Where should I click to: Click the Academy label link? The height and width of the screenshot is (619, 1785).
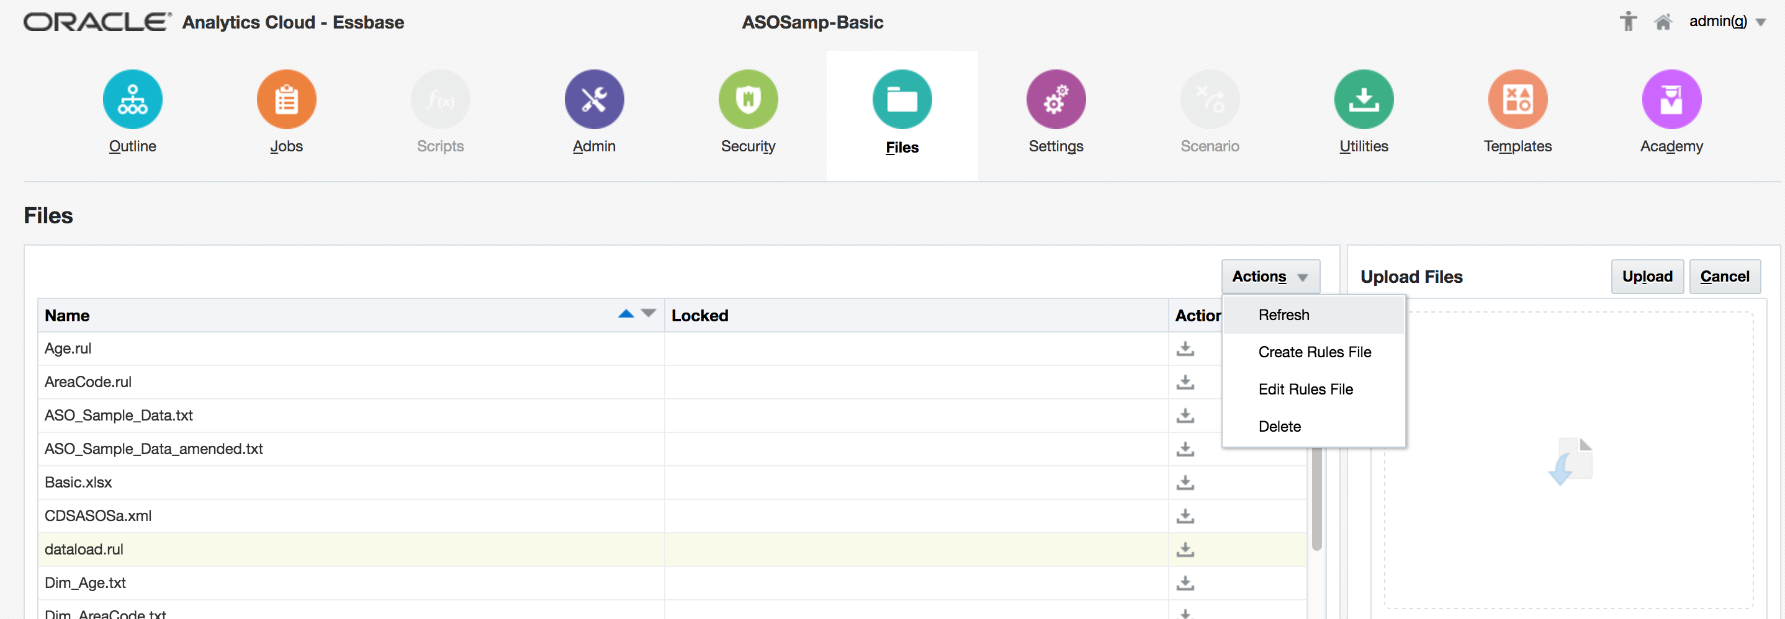pyautogui.click(x=1671, y=147)
